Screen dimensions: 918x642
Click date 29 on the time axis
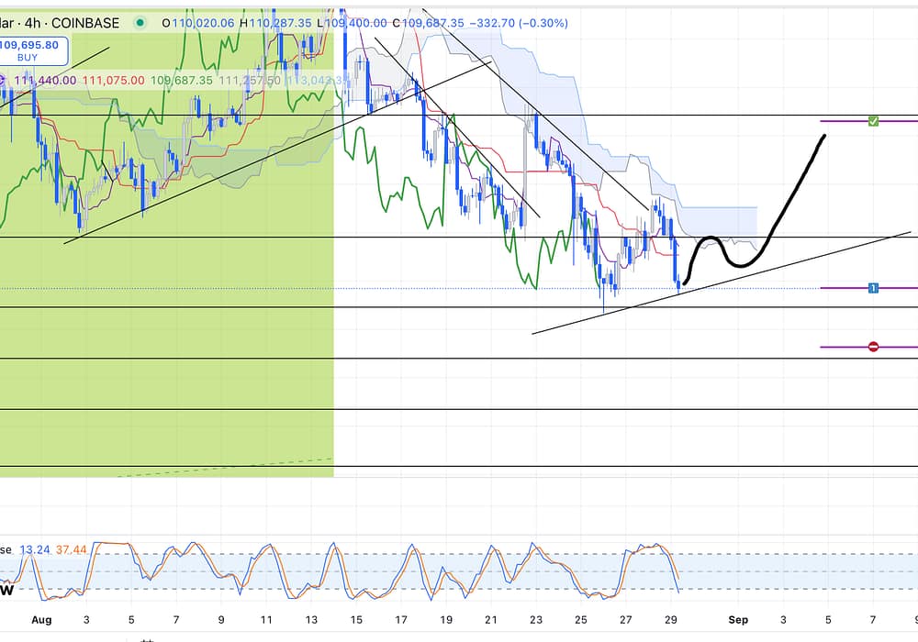671,620
